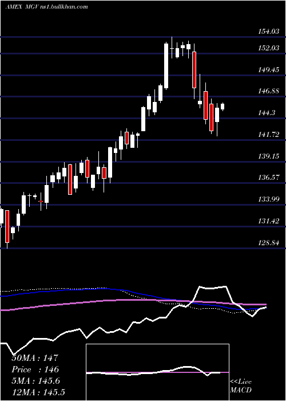Click the MACD inset chart panel
This screenshot has width=286, height=401.
[x=157, y=372]
